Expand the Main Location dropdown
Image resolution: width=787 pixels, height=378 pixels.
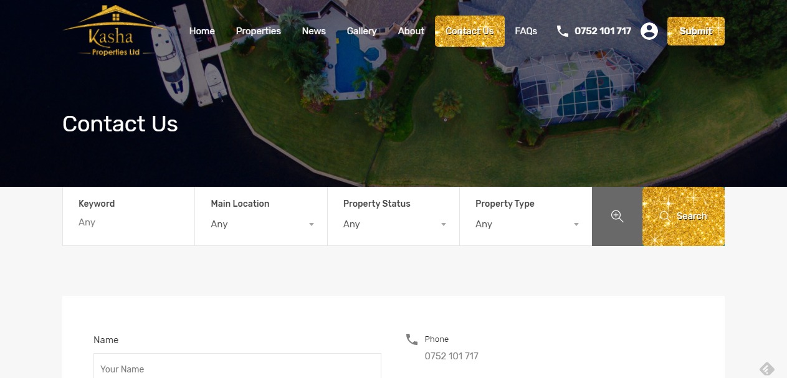click(261, 224)
